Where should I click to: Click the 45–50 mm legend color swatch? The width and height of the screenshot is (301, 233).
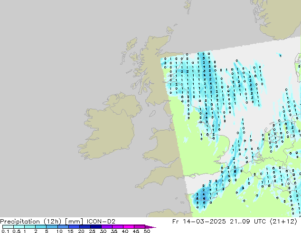pyautogui.click(x=140, y=227)
